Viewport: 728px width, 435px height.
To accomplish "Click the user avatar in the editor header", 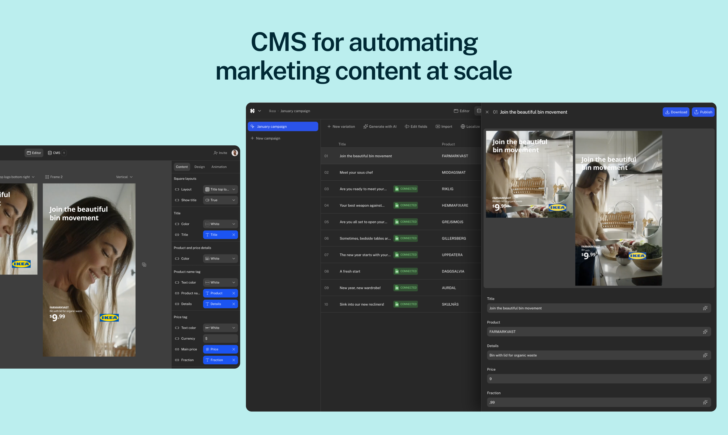I will [x=234, y=153].
